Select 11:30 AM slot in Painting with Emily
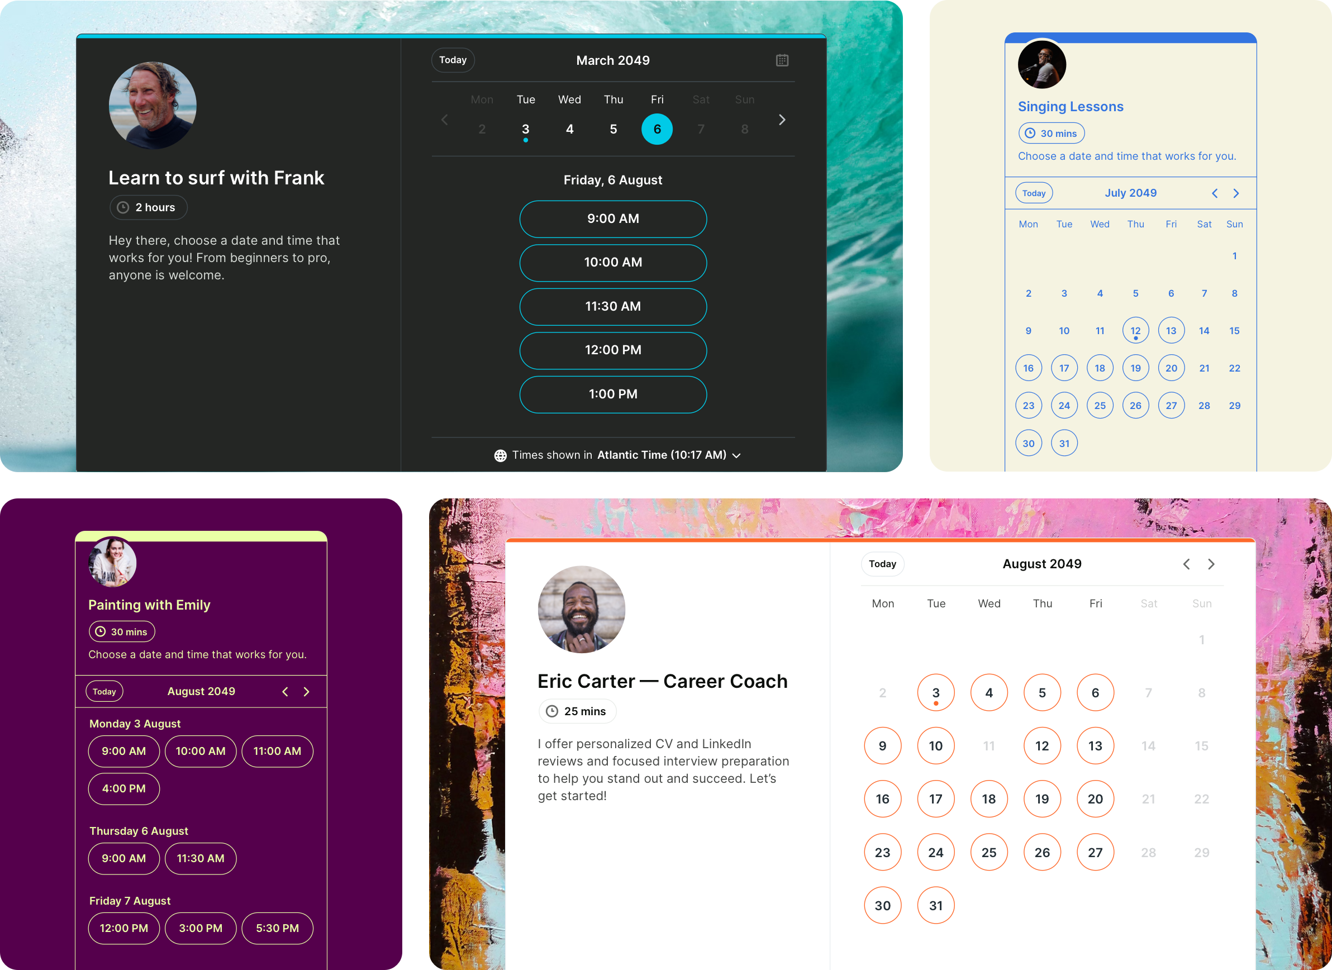Screen dimensions: 1332x970 point(201,858)
